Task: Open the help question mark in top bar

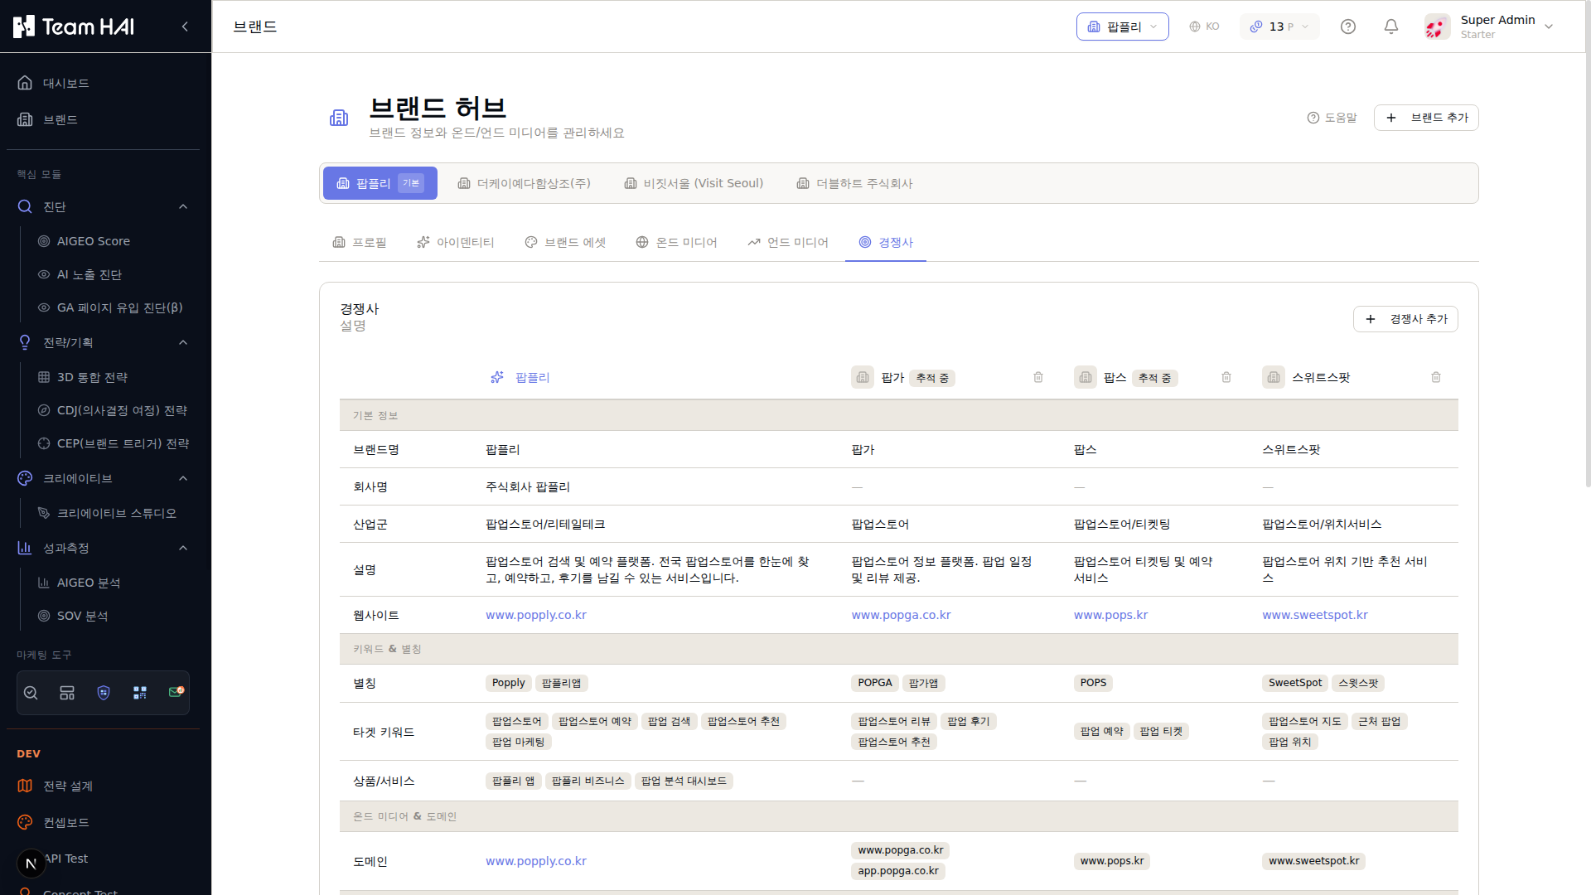Action: (x=1348, y=27)
